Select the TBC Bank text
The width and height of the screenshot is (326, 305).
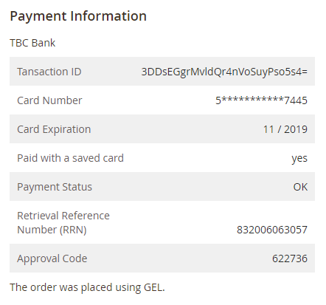click(x=32, y=43)
